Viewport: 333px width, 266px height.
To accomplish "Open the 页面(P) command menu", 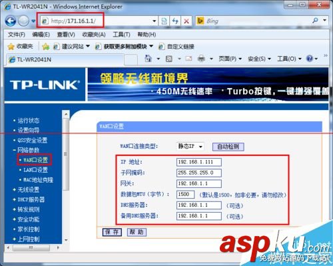I will pyautogui.click(x=230, y=59).
